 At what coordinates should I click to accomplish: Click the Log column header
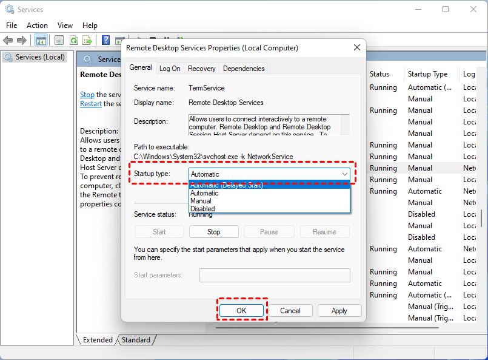click(x=469, y=74)
